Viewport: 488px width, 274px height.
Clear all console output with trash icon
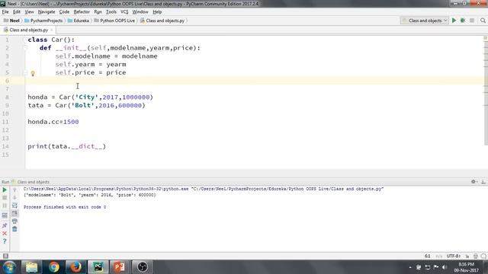click(x=14, y=229)
